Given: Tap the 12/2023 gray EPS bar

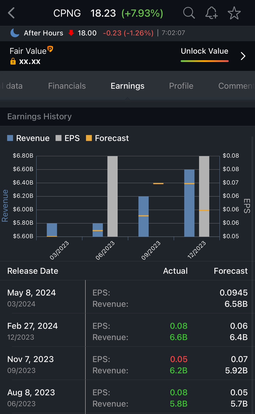Looking at the screenshot, I should pos(204,196).
